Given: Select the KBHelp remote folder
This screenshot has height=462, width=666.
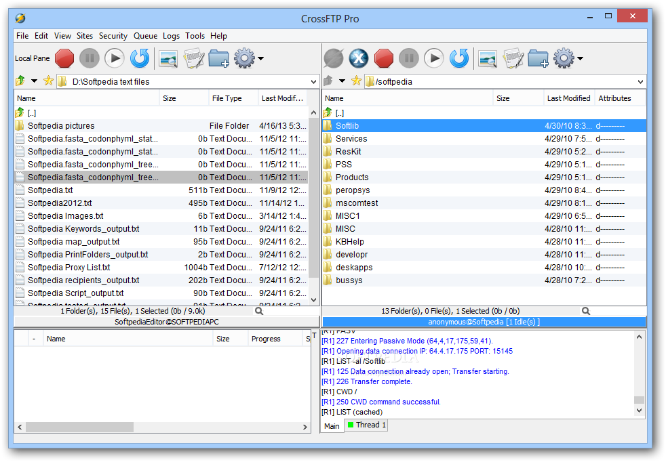Looking at the screenshot, I should pos(484,241).
